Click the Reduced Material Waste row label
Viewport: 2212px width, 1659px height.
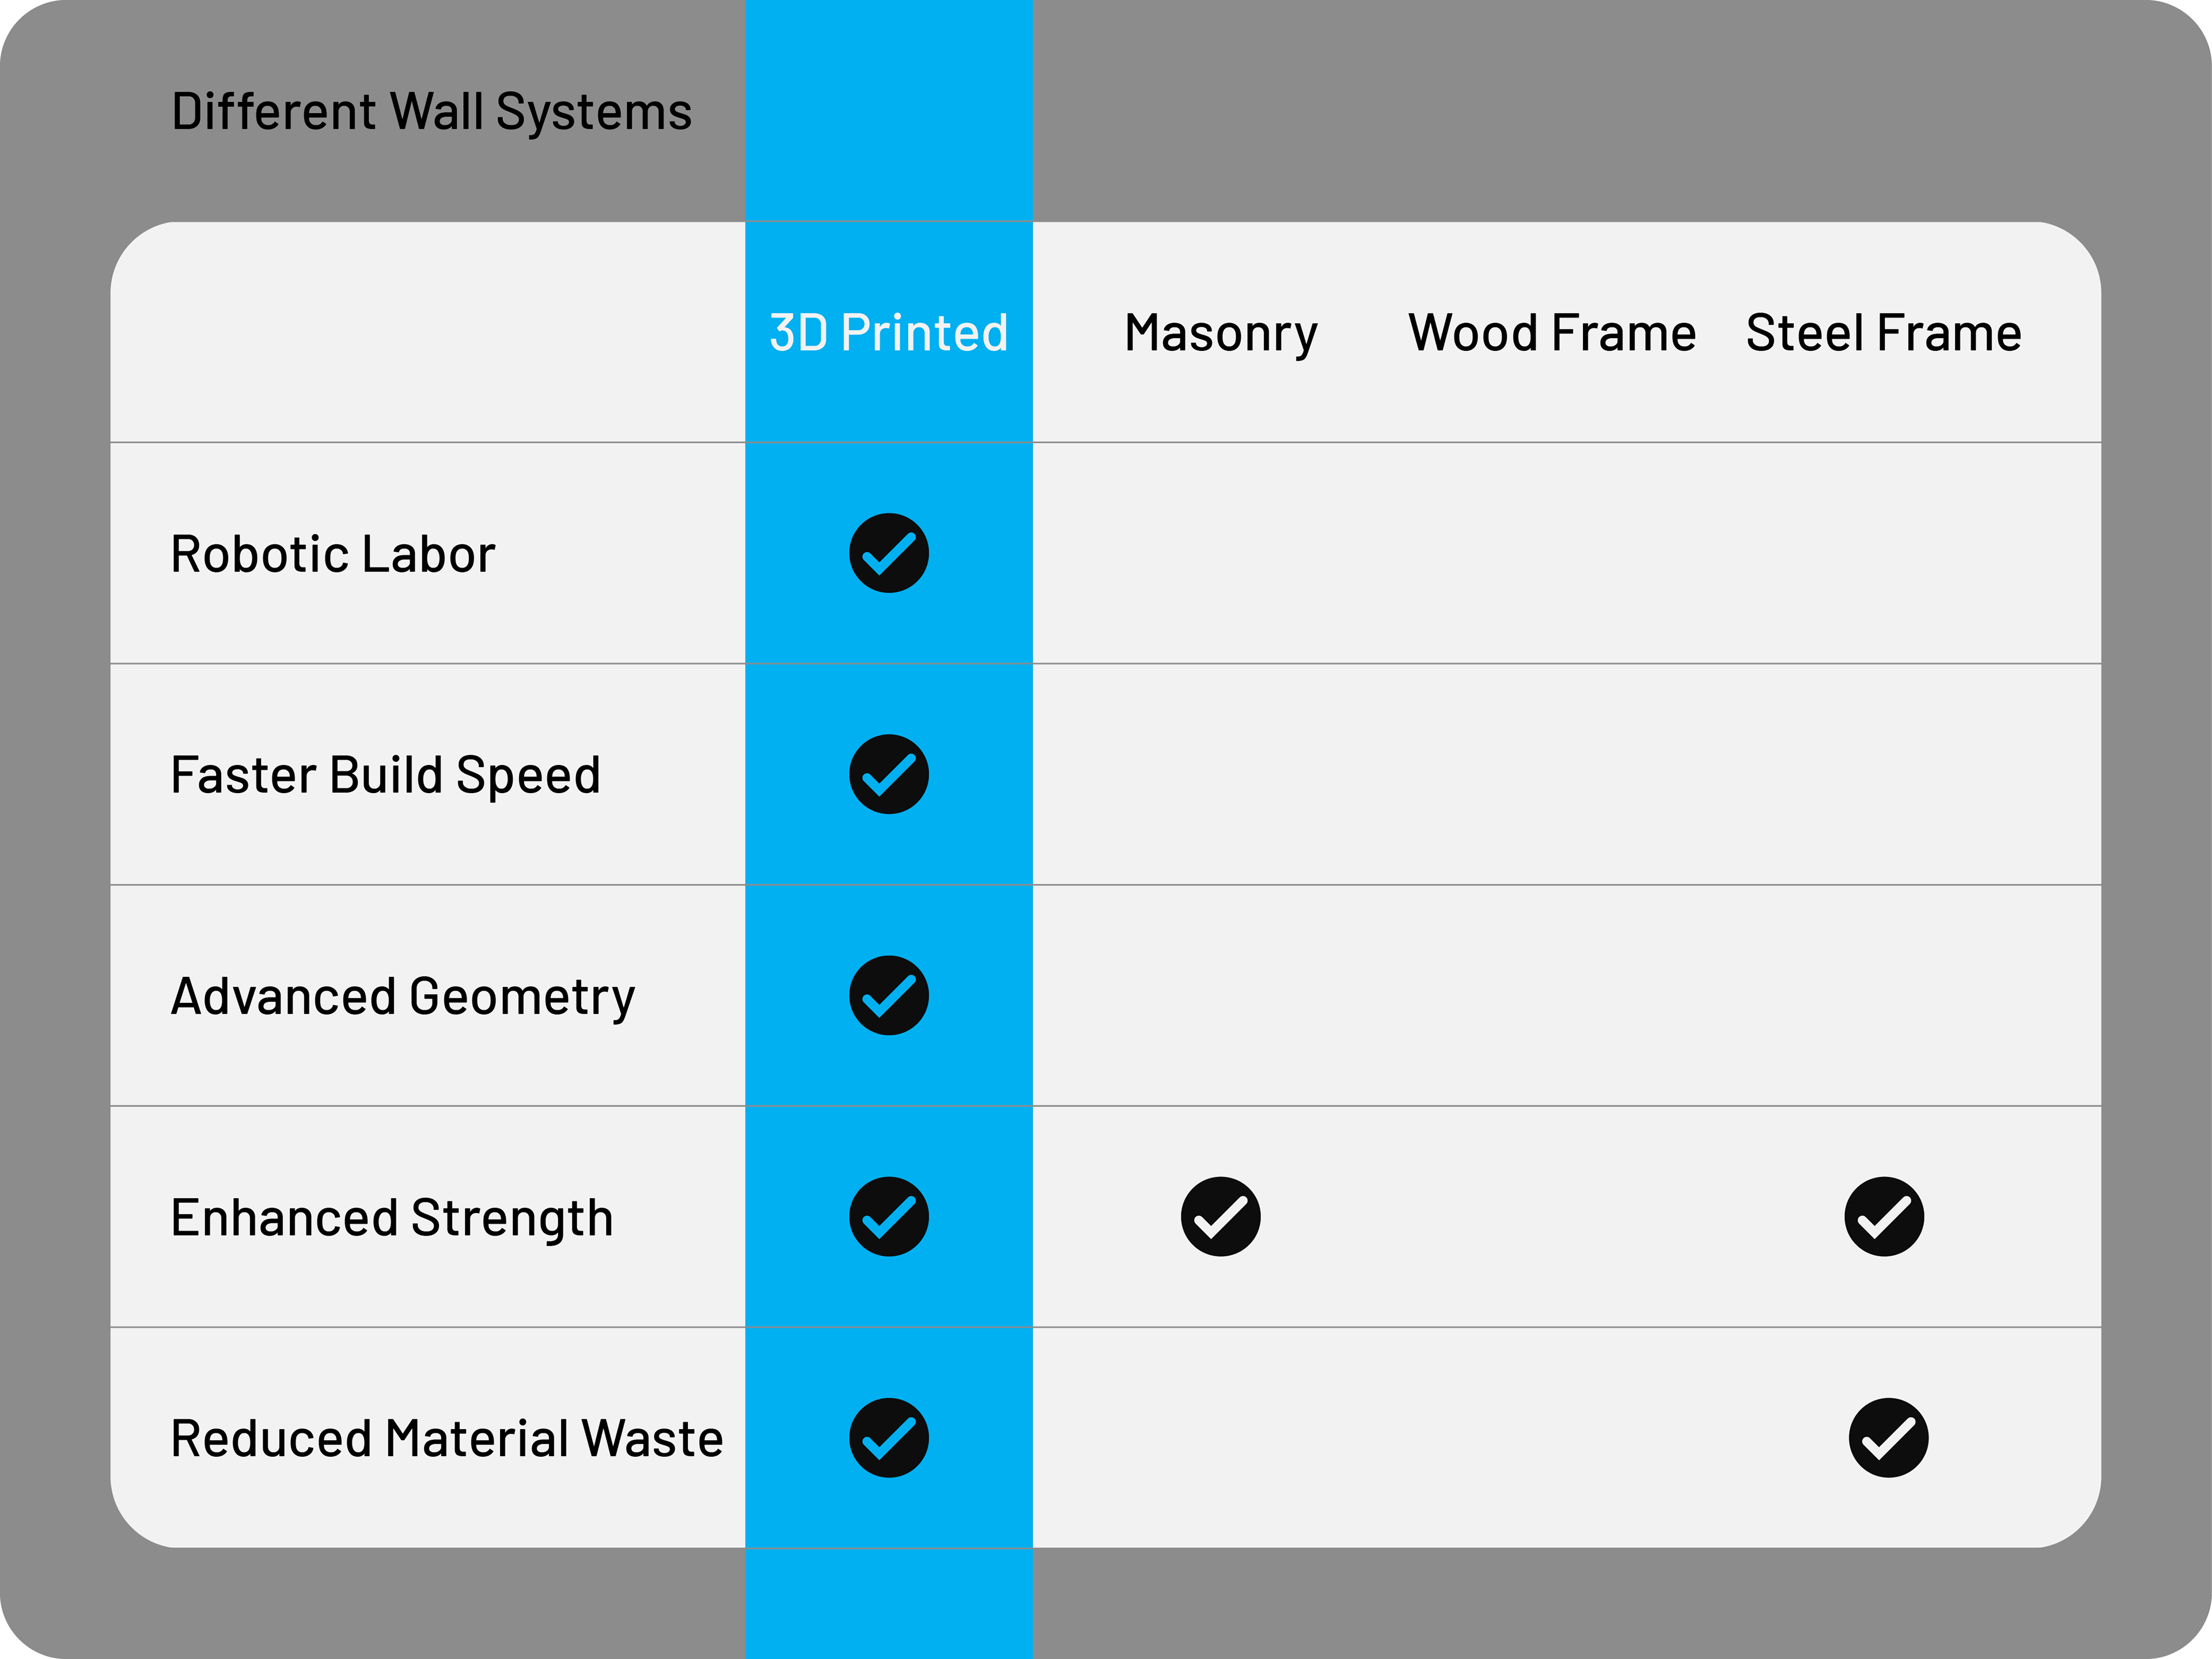447,1438
